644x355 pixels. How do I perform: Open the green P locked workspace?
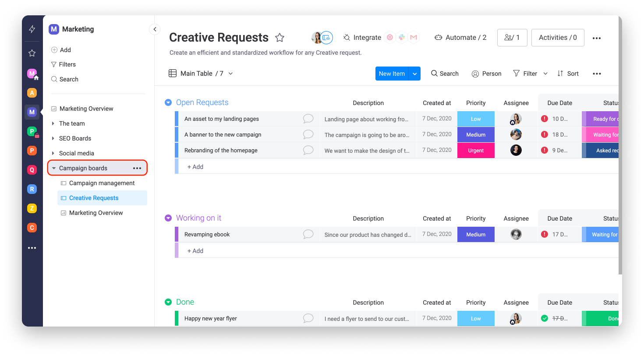(32, 131)
